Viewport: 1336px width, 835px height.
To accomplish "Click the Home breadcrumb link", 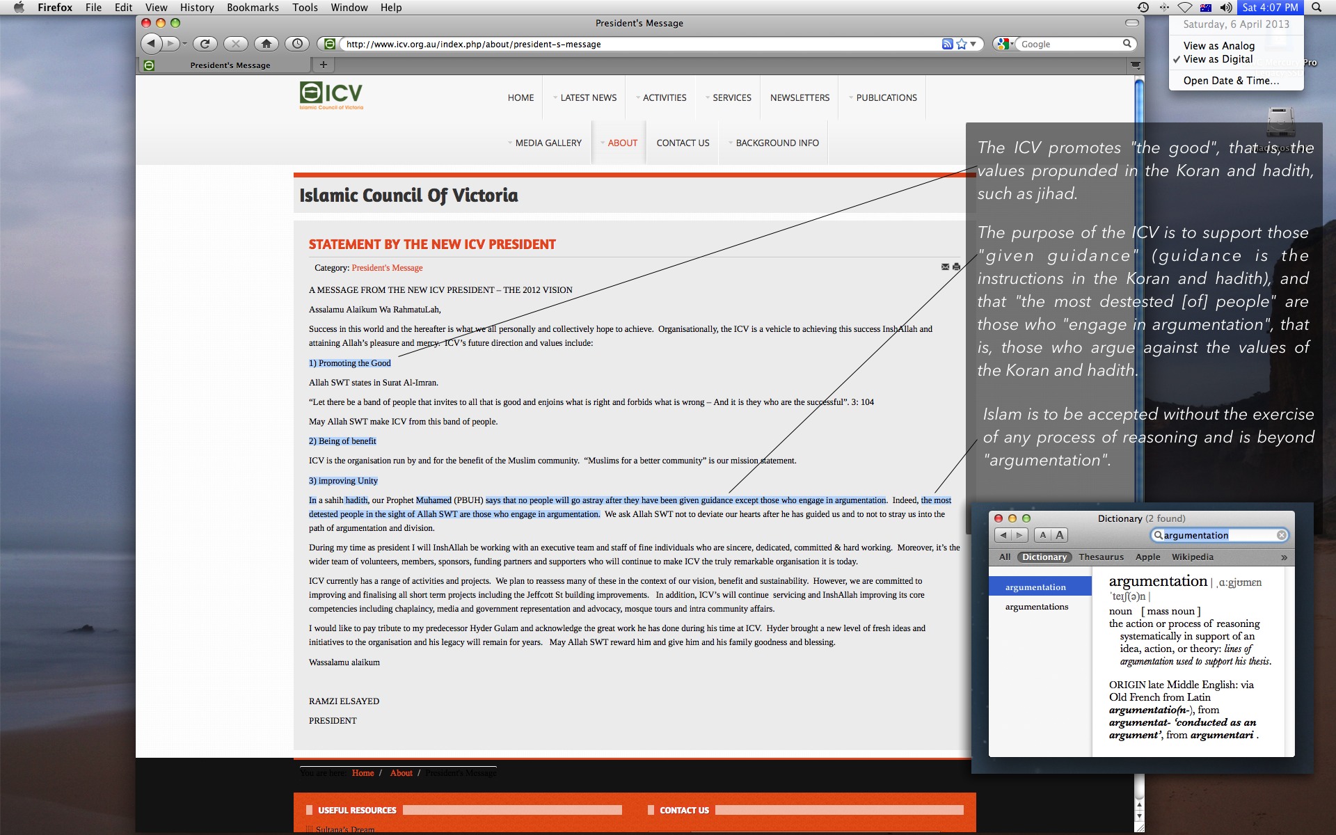I will (363, 773).
